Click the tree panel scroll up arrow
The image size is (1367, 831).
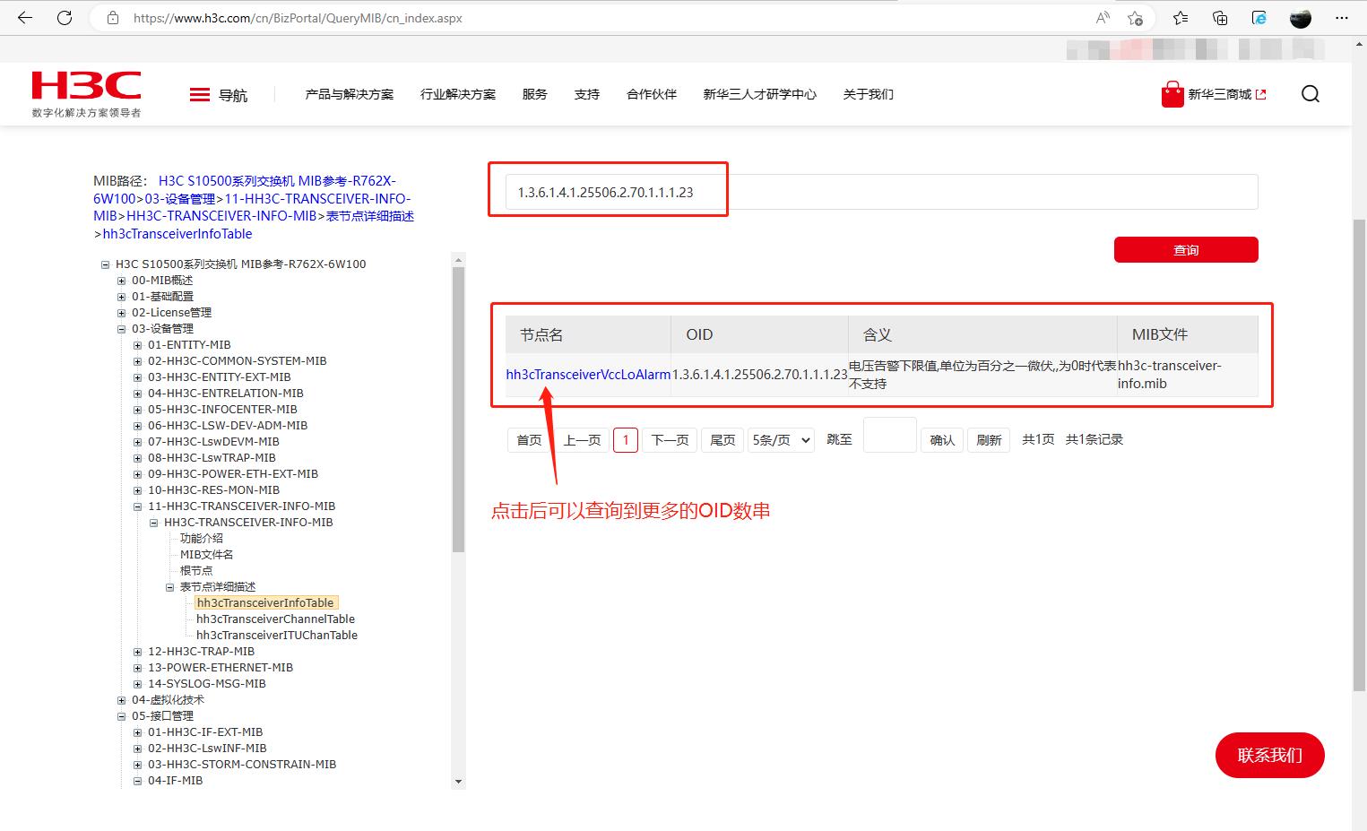459,260
